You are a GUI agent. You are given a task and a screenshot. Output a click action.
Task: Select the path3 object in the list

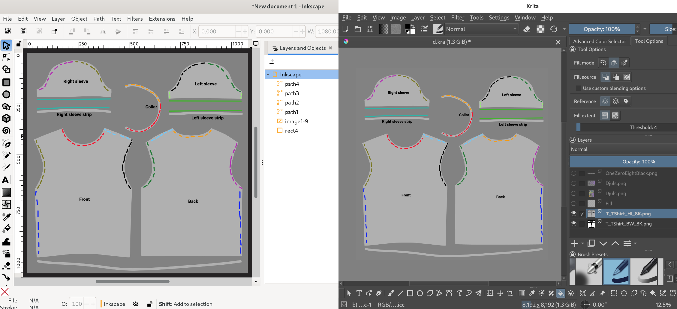pos(292,93)
